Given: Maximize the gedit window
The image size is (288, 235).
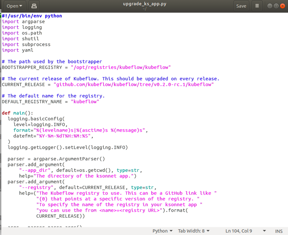Looking at the screenshot, I should (276, 6).
